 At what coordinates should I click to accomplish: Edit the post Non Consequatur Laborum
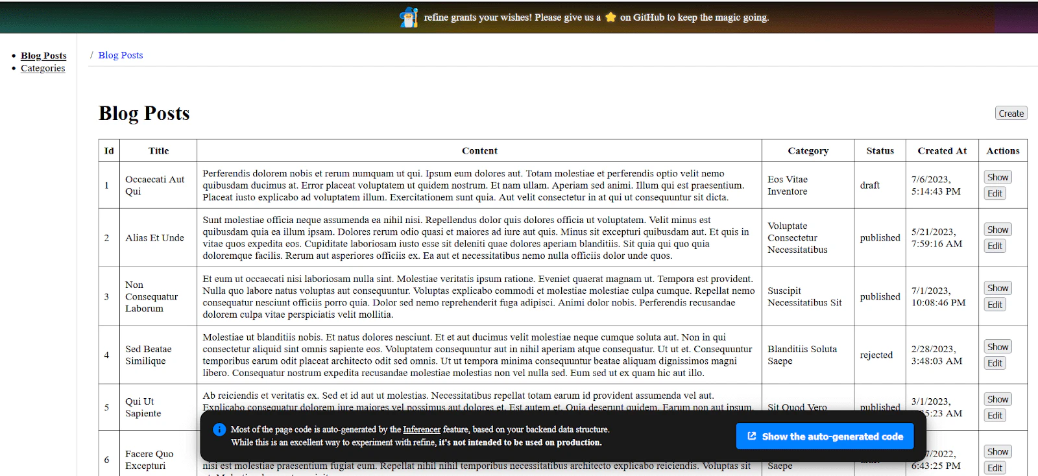[995, 305]
